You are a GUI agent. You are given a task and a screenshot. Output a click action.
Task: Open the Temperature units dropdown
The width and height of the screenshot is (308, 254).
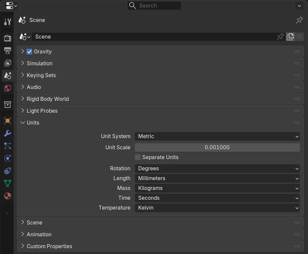[217, 208]
